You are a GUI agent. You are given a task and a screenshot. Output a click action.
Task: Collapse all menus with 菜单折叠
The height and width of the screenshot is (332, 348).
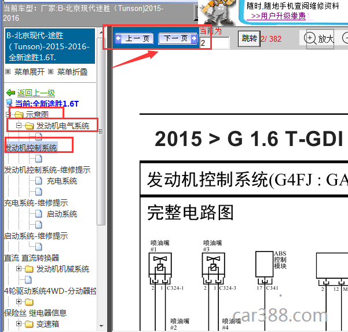point(72,72)
